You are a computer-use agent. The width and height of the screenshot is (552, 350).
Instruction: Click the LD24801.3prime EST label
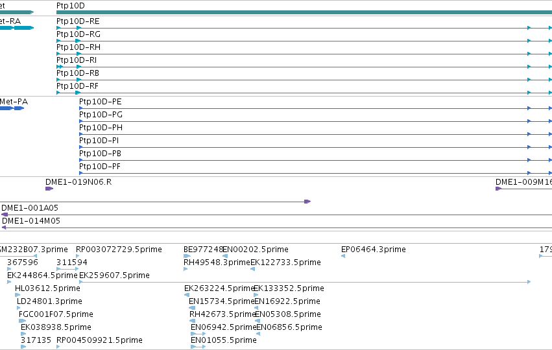(x=49, y=301)
